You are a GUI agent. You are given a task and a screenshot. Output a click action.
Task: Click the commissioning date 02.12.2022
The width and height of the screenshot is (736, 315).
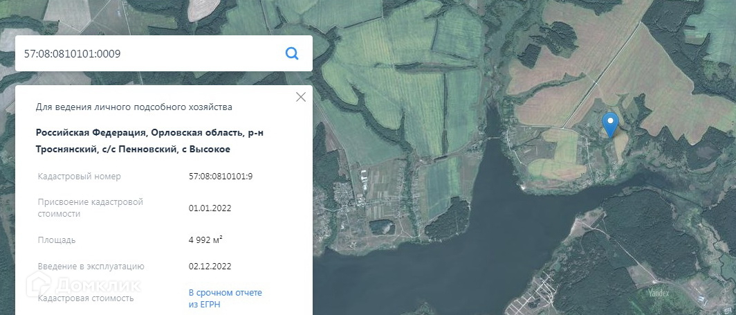[210, 266]
